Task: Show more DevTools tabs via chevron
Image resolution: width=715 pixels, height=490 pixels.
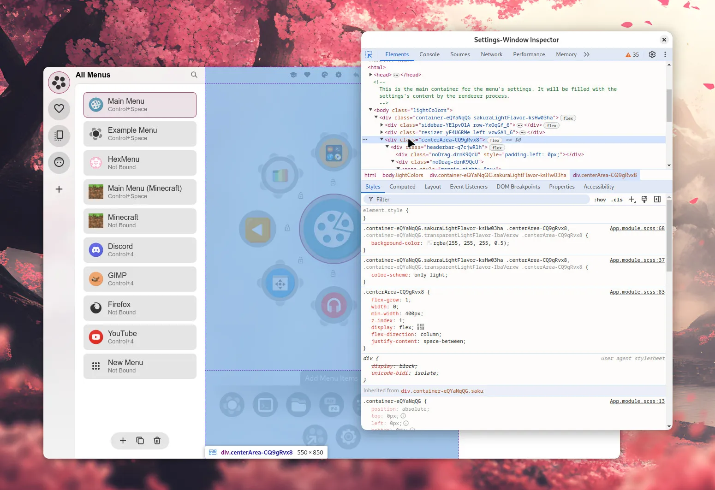Action: (x=586, y=54)
